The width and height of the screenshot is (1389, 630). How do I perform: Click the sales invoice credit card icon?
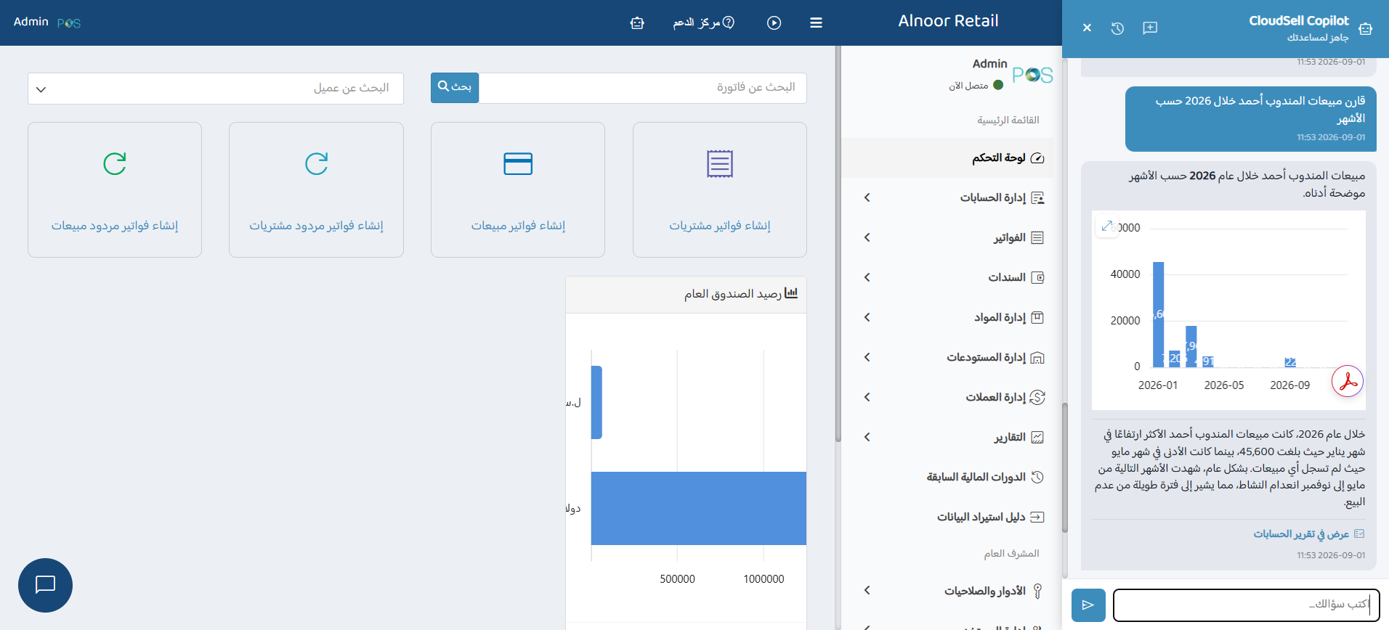[518, 163]
